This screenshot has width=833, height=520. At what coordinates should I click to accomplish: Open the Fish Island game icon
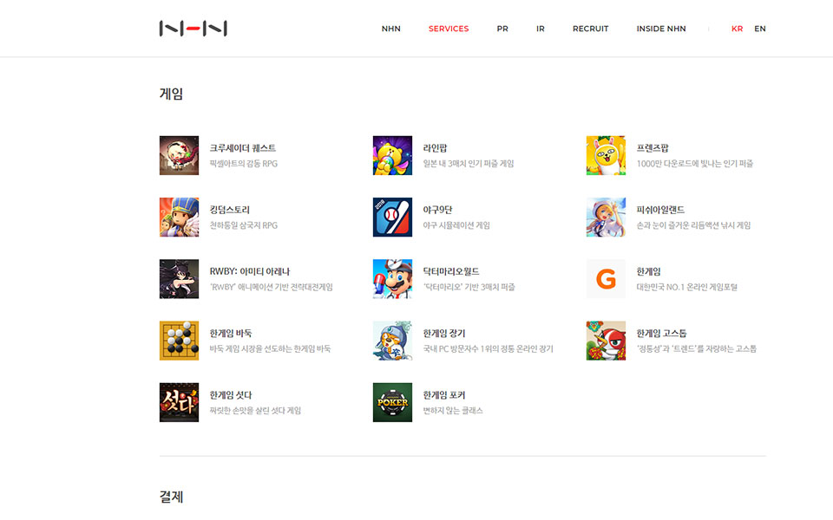[607, 217]
